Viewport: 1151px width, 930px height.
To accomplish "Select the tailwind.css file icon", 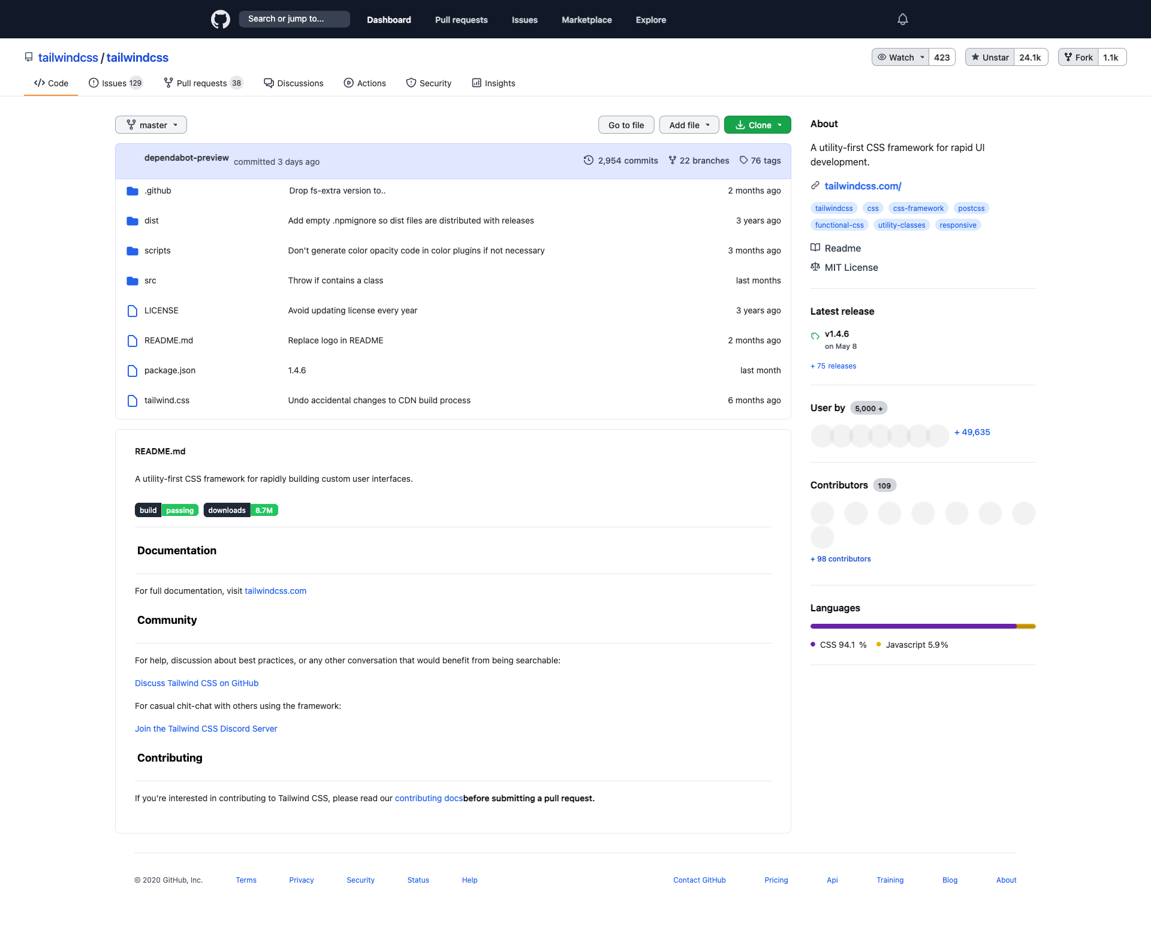I will coord(132,400).
